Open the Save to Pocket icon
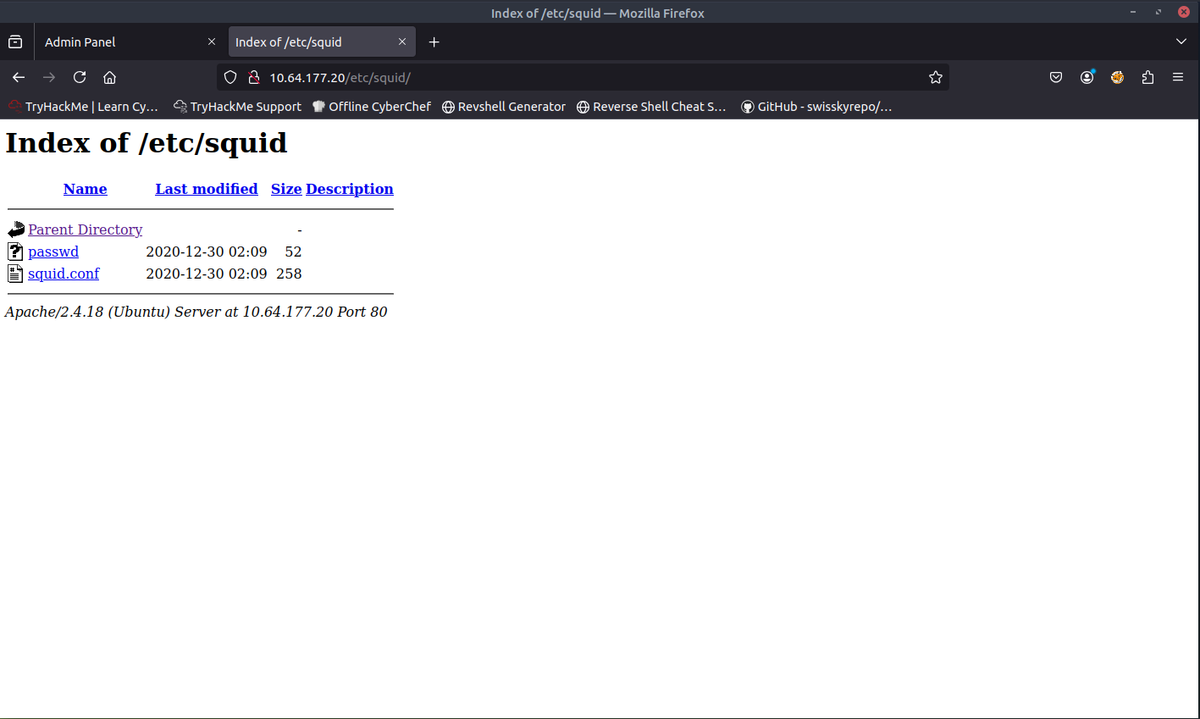 (1056, 77)
